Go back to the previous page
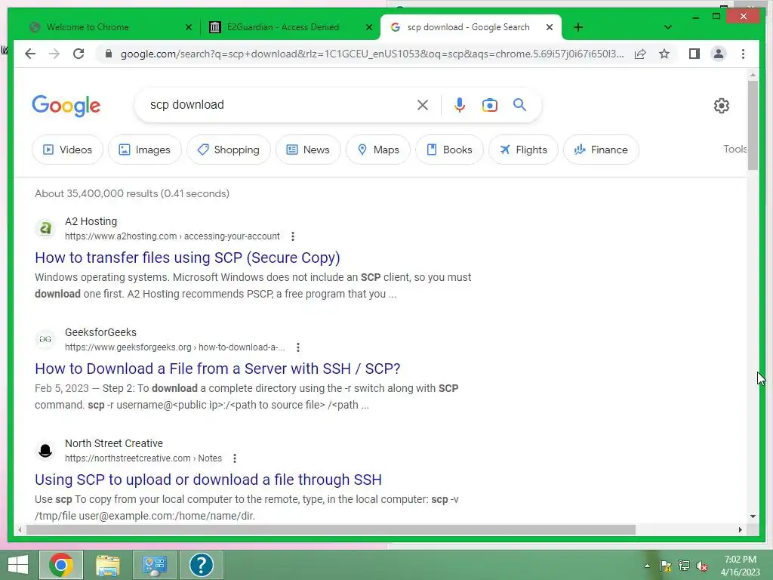Screen dimensions: 773x580 click(30, 54)
